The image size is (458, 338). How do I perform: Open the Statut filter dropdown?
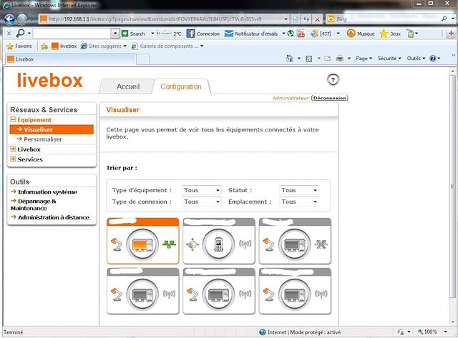click(x=299, y=191)
